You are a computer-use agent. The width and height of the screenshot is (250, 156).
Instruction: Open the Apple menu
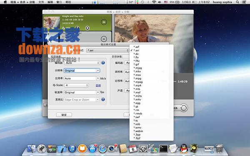pyautogui.click(x=5, y=2)
